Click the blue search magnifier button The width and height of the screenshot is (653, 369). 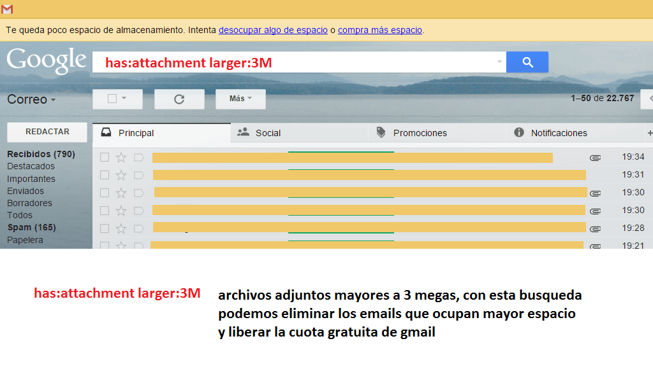click(x=527, y=62)
